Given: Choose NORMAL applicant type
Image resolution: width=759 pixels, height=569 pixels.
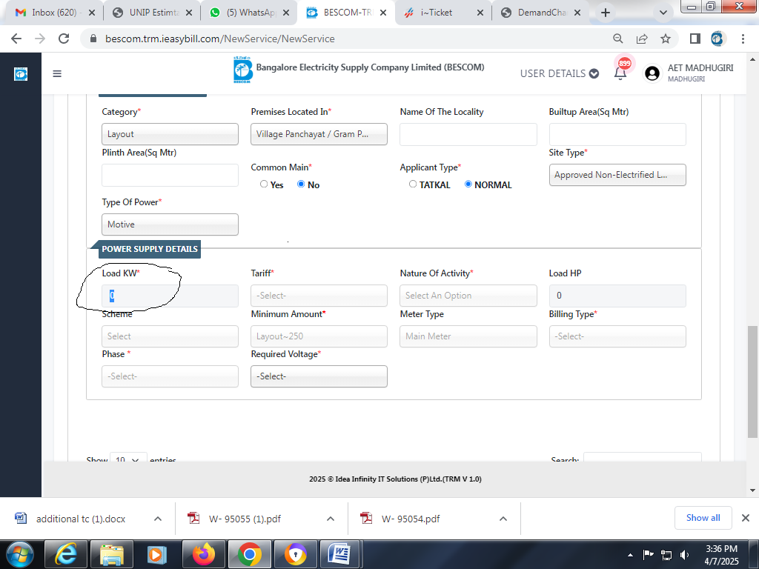Looking at the screenshot, I should click(x=468, y=184).
